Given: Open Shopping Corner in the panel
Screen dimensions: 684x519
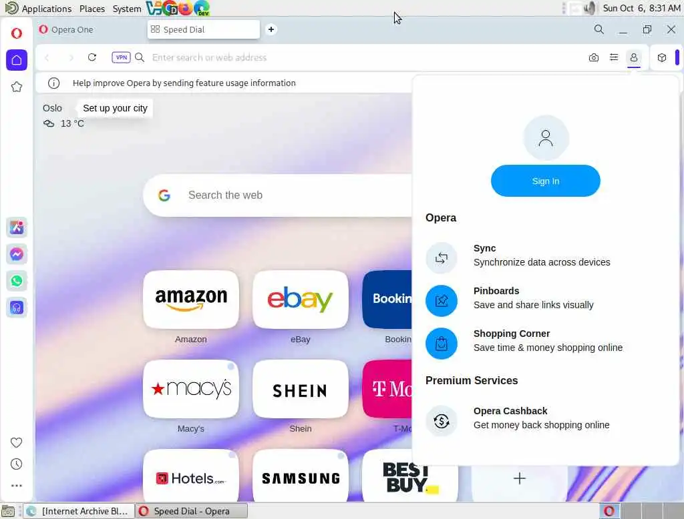Looking at the screenshot, I should pos(545,342).
